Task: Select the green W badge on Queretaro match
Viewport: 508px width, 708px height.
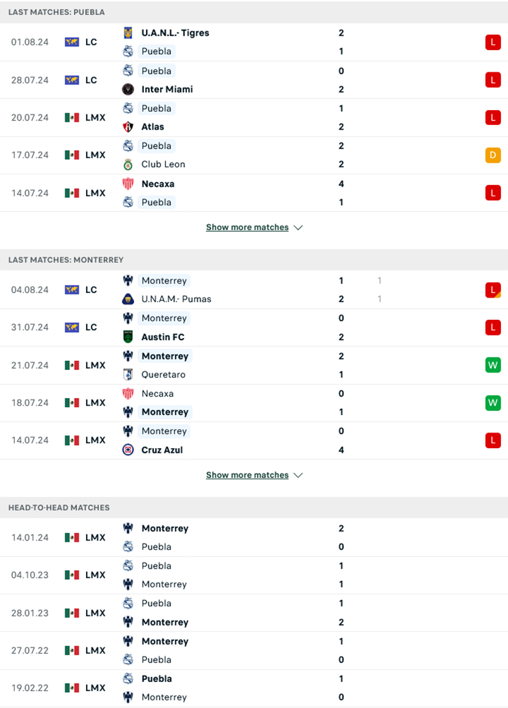Action: point(493,365)
